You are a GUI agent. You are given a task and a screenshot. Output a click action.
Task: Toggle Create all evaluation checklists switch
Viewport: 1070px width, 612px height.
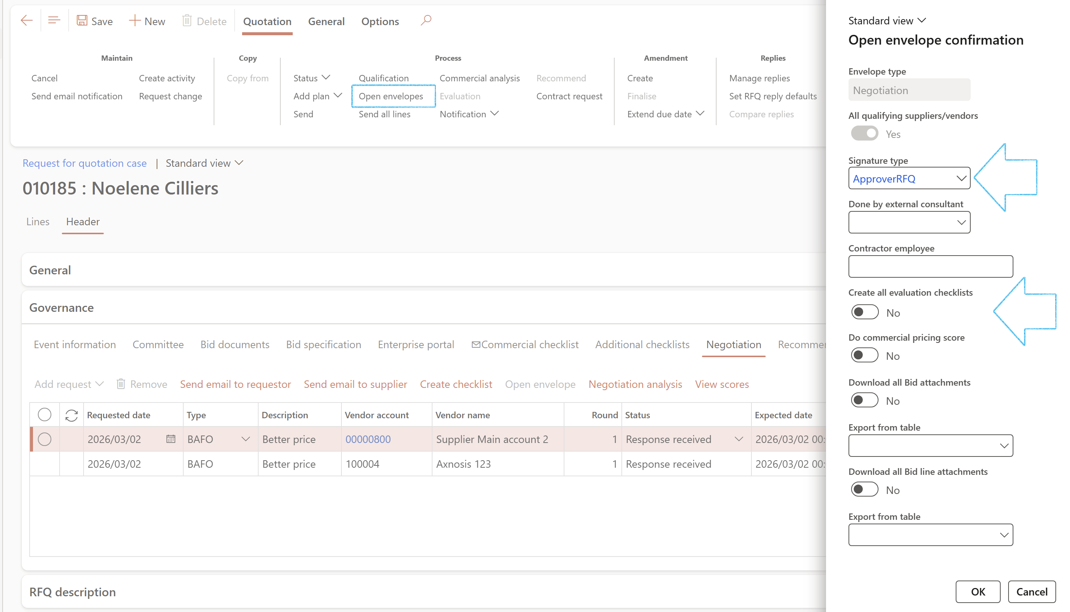[x=865, y=312]
